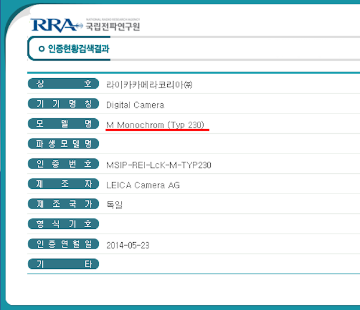
Task: Click the Digital Camera device name
Action: click(135, 105)
